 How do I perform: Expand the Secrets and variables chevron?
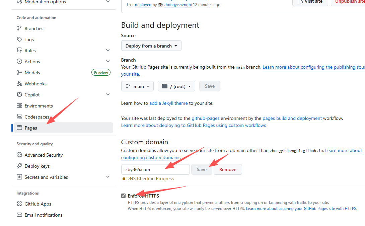(108, 177)
